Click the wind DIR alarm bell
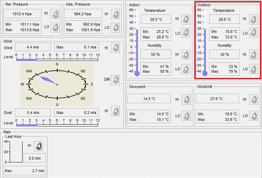Screen dimensions: 262x178 pyautogui.click(x=115, y=79)
